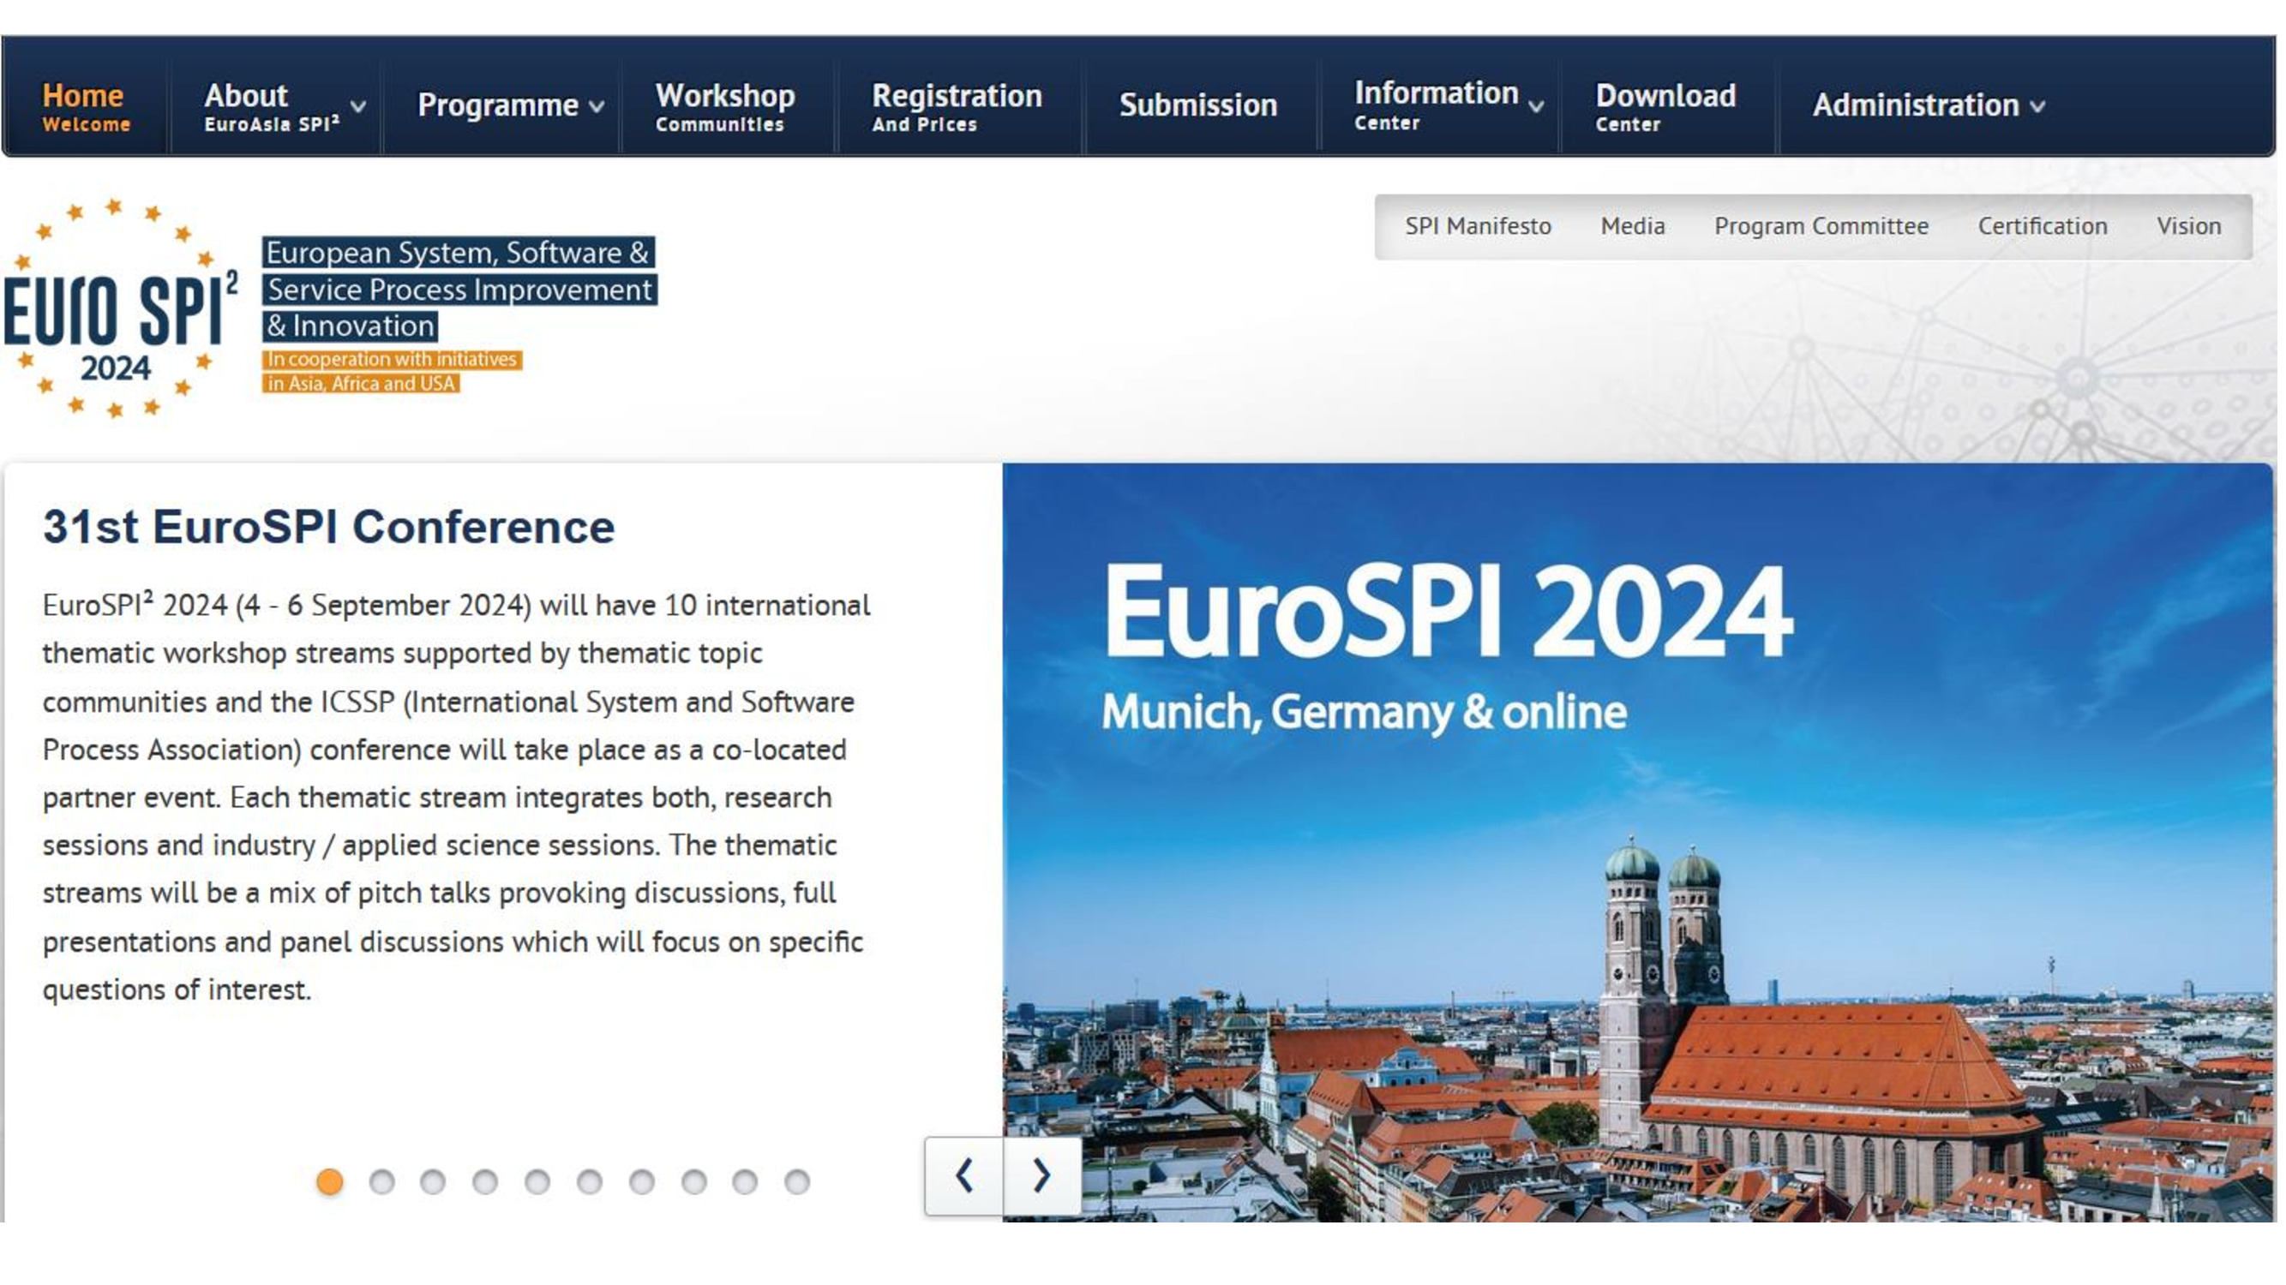Open the Home Welcome menu item
This screenshot has width=2286, height=1285.
85,105
